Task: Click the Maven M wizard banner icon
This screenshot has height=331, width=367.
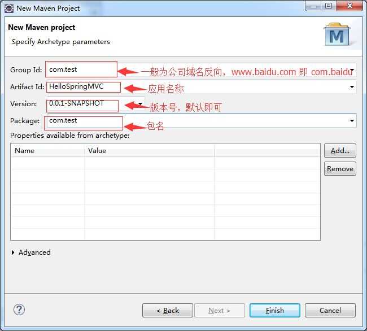Action: click(x=337, y=34)
